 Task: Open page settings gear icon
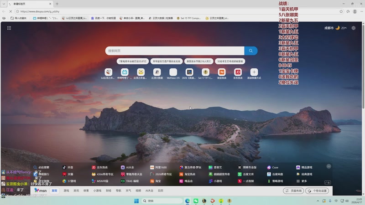click(353, 28)
